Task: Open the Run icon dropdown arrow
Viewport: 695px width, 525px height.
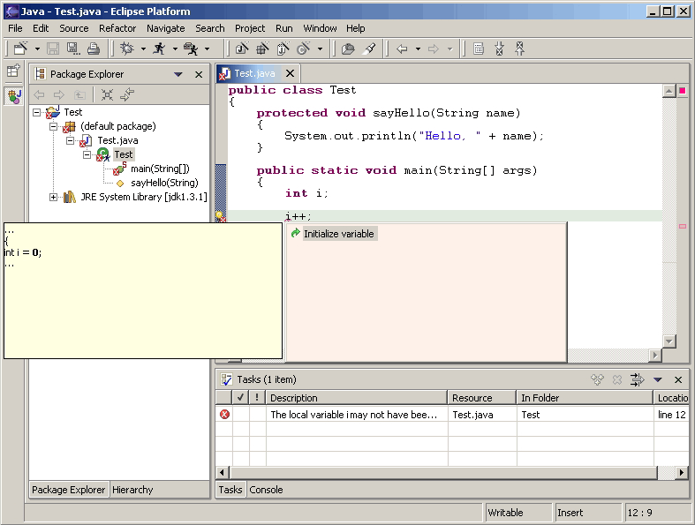Action: [x=175, y=49]
